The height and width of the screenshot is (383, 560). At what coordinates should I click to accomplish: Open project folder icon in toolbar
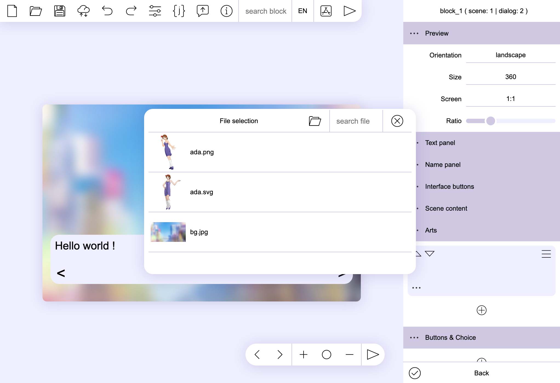tap(36, 11)
